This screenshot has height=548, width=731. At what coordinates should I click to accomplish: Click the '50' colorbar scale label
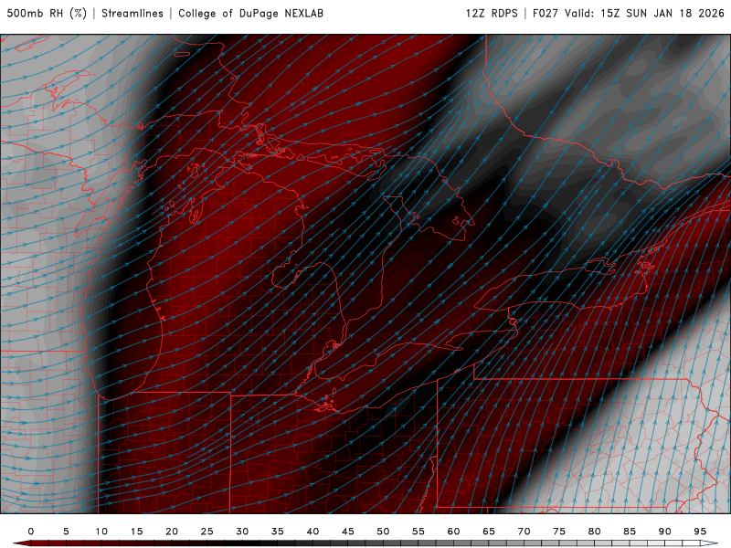point(383,532)
